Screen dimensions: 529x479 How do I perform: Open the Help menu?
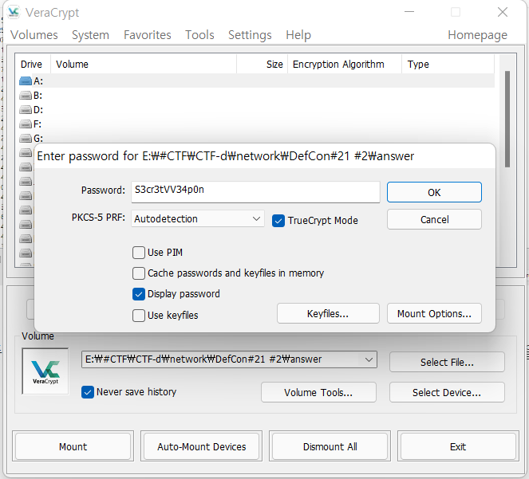(x=298, y=35)
